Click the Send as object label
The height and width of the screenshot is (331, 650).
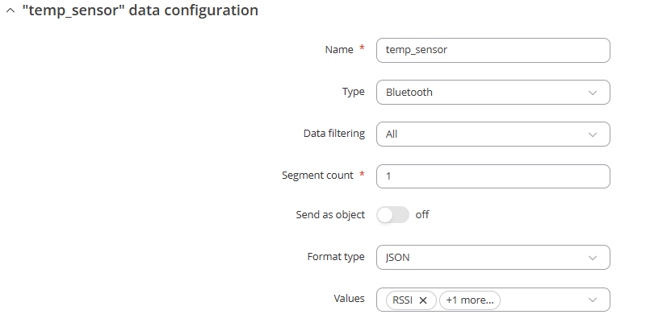click(x=330, y=215)
